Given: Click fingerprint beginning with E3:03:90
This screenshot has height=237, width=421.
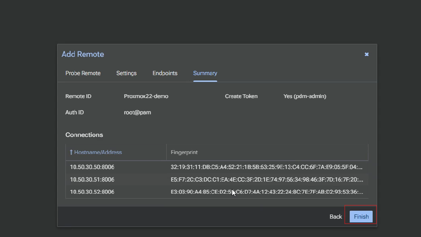Looking at the screenshot, I should tap(266, 192).
